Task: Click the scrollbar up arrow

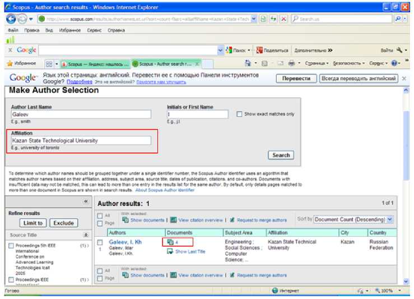Action: 406,90
